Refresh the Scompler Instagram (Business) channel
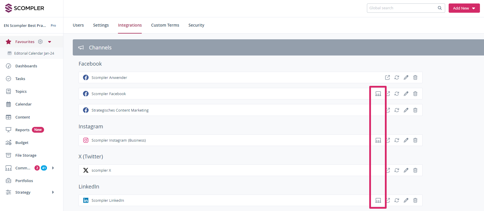Image resolution: width=484 pixels, height=211 pixels. click(397, 140)
